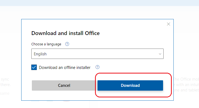Select the English text in language field
This screenshot has height=108, width=199.
click(40, 54)
